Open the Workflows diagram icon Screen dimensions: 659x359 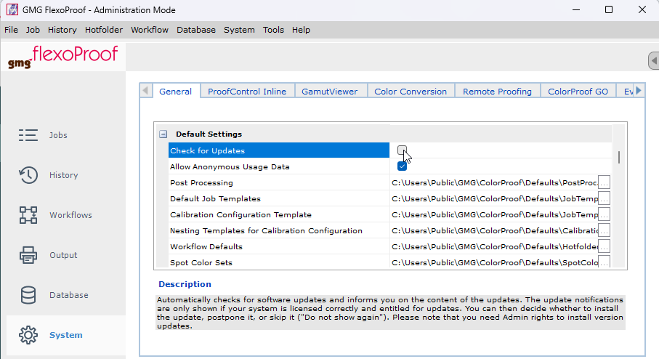(28, 215)
